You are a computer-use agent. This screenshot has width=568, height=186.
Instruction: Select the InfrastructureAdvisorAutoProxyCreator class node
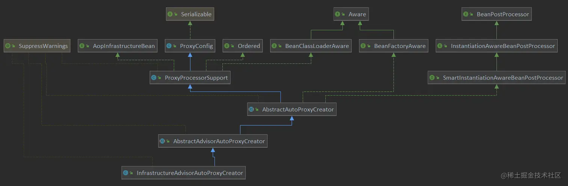pos(184,173)
